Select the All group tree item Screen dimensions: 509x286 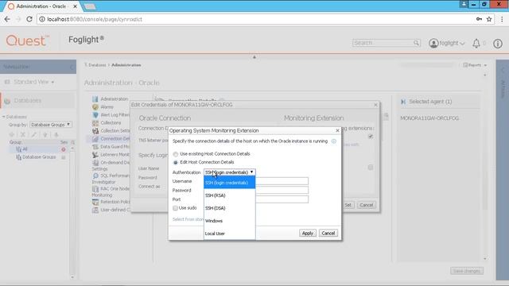[x=25, y=149]
